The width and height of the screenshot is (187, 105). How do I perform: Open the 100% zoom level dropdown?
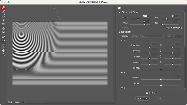(x=23, y=102)
